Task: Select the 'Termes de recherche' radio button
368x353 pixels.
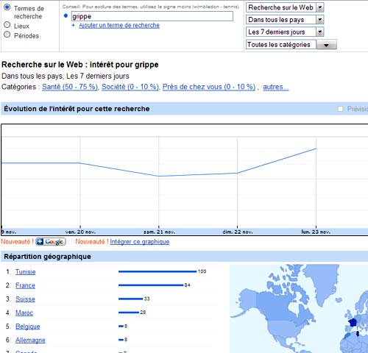Action: tap(7, 7)
